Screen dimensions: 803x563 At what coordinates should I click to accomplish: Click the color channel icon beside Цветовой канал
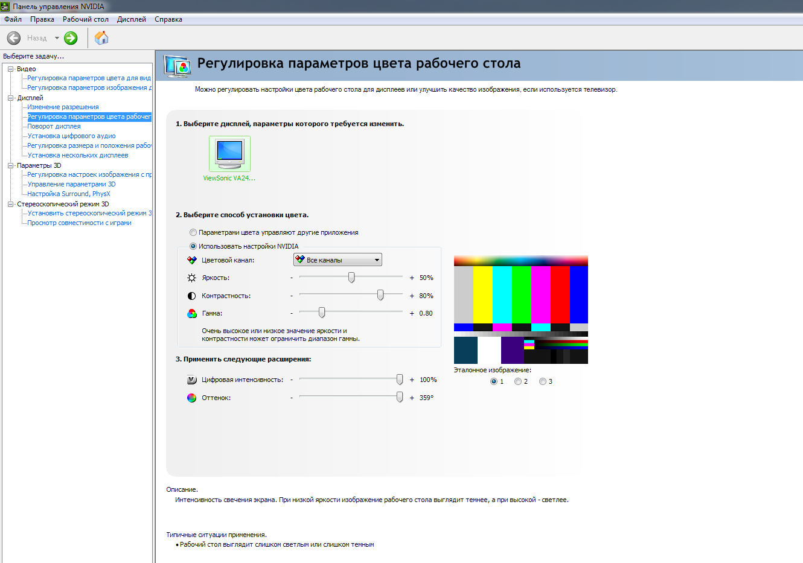(x=191, y=260)
